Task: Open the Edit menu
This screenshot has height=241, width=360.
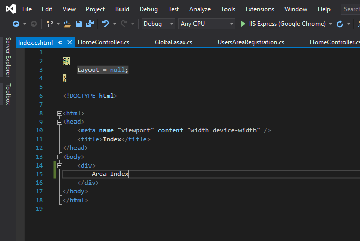Action: click(47, 9)
